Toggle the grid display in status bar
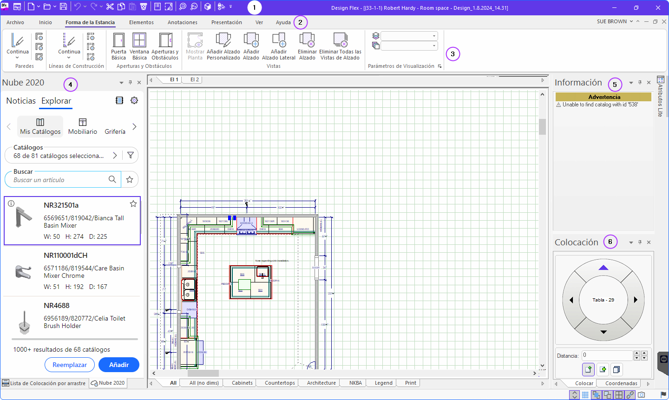This screenshot has width=669, height=400. [x=585, y=395]
